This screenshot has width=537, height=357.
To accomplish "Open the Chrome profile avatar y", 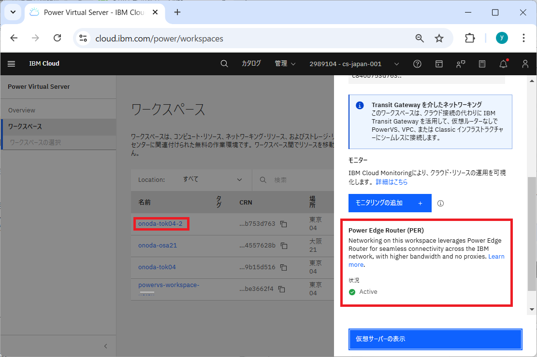I will (x=502, y=38).
